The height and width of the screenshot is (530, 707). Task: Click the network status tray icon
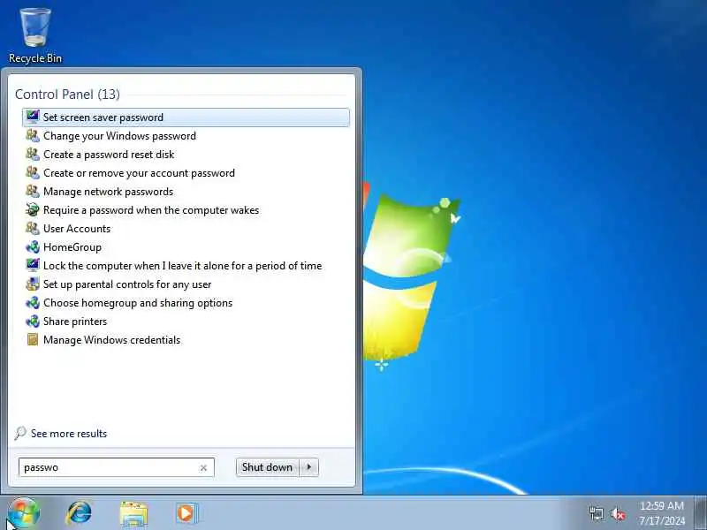tap(596, 513)
